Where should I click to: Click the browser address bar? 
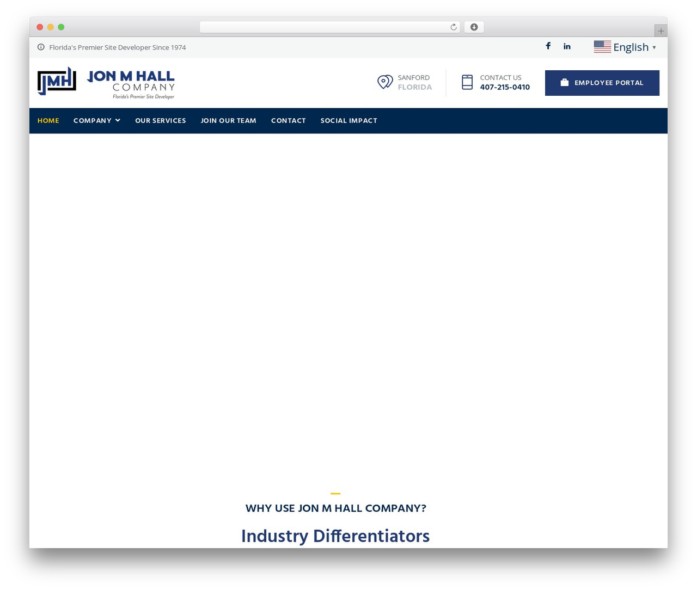[x=330, y=27]
